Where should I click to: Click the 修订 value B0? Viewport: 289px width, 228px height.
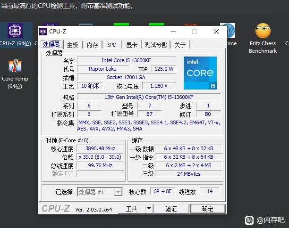[x=208, y=114]
